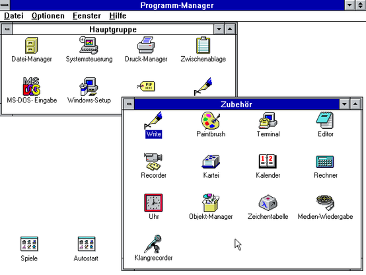The height and width of the screenshot is (275, 366).
Task: Click the Autostart label text
Action: (86, 258)
